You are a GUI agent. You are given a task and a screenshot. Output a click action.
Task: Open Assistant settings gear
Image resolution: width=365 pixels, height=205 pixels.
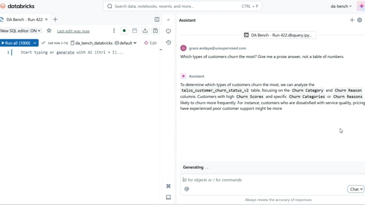pyautogui.click(x=360, y=20)
